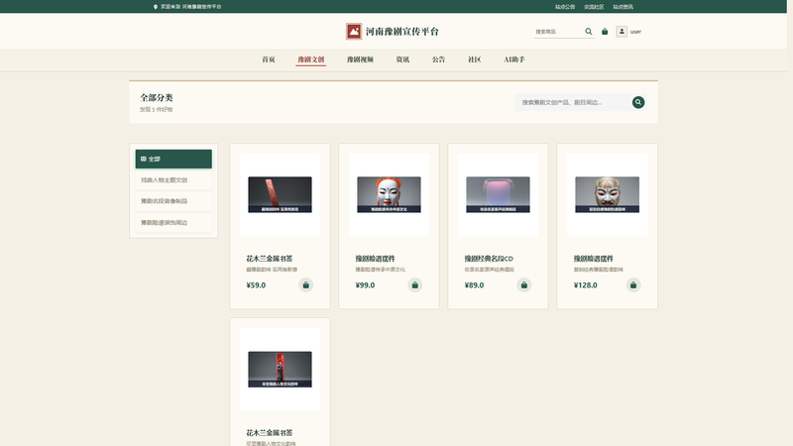Screen dimensions: 793x446
Task: Go to the 首页 tab
Action: point(269,59)
